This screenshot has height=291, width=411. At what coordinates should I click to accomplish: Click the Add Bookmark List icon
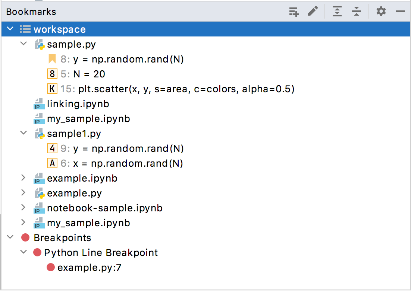294,12
